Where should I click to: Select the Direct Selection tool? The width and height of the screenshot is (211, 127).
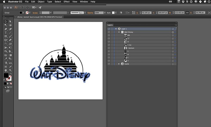pos(10,22)
